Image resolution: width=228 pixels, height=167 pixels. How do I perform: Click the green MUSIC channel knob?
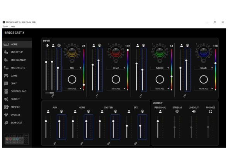160,52
